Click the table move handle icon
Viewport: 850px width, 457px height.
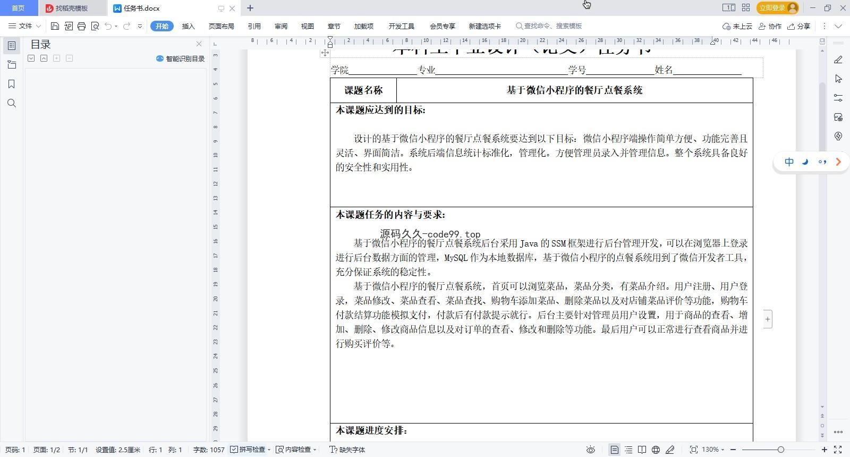point(325,53)
